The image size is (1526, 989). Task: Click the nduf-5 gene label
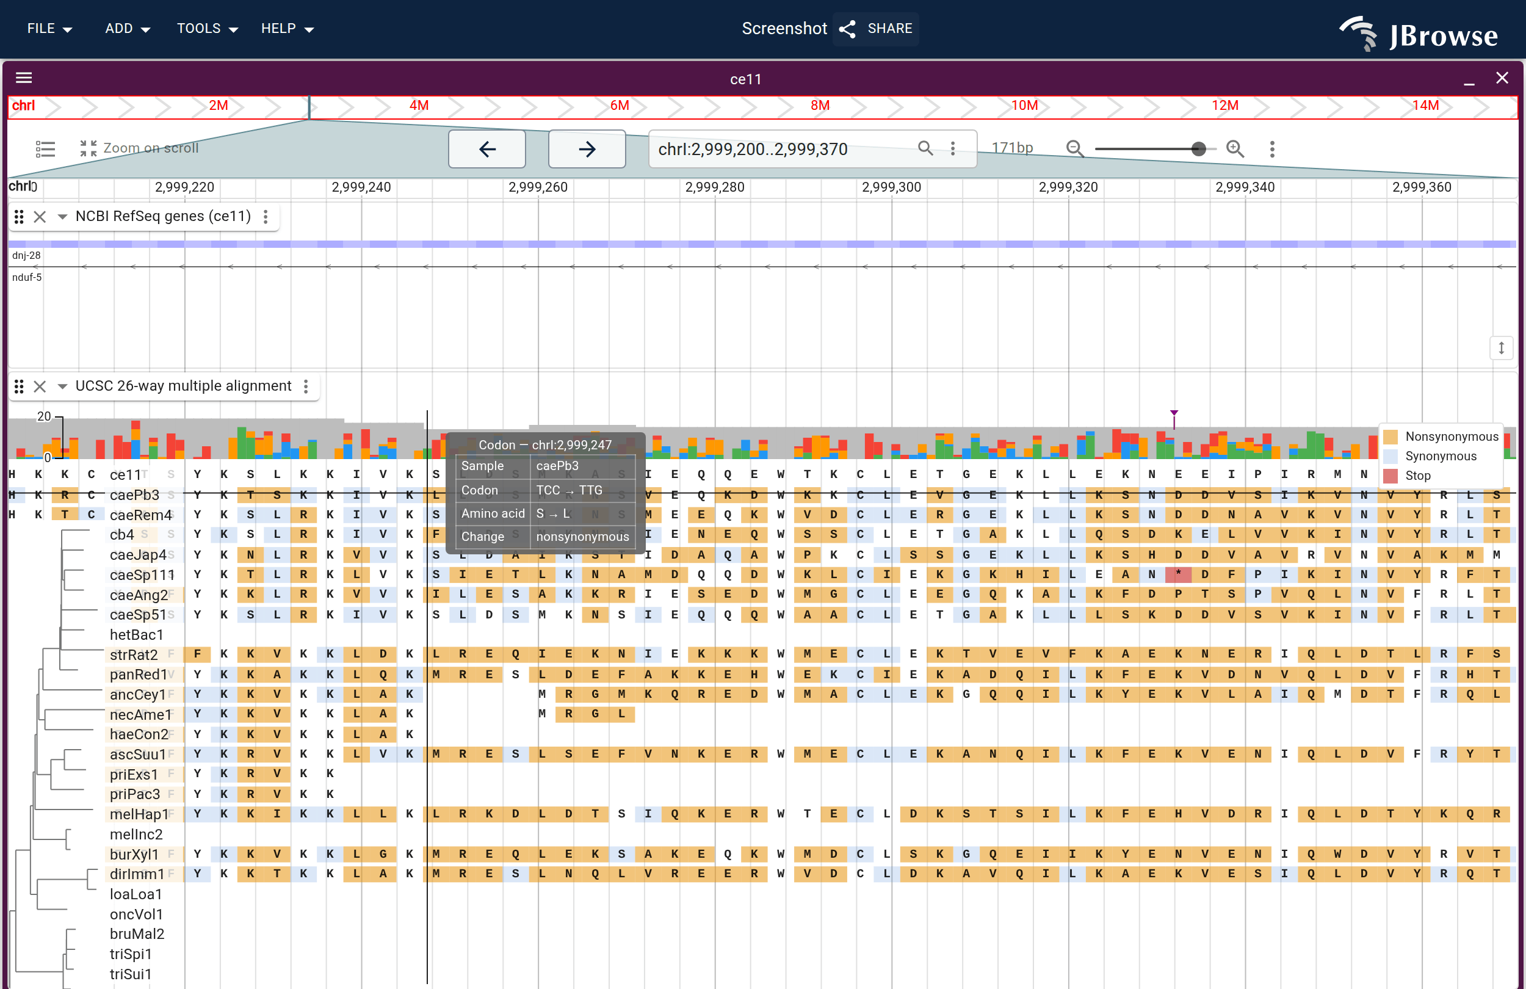tap(27, 277)
